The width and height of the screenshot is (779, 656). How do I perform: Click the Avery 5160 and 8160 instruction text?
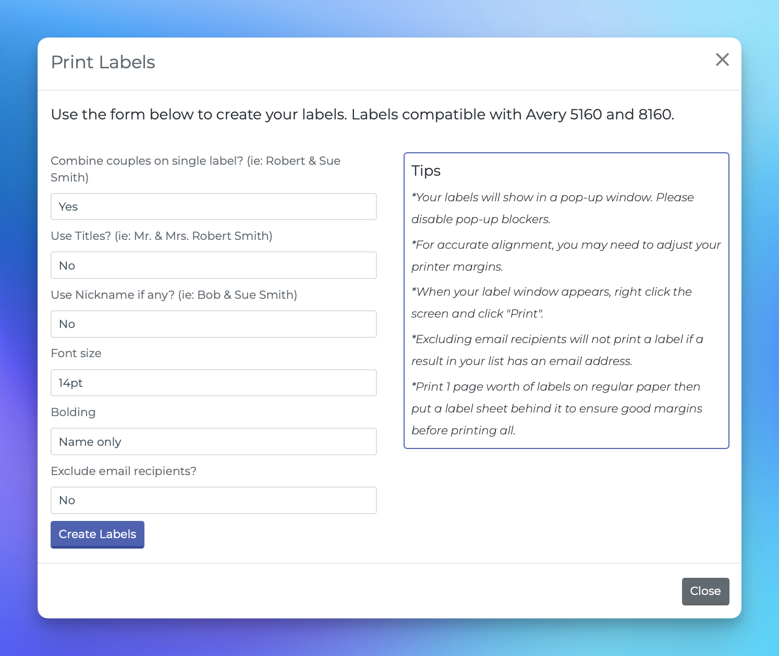[x=363, y=114]
